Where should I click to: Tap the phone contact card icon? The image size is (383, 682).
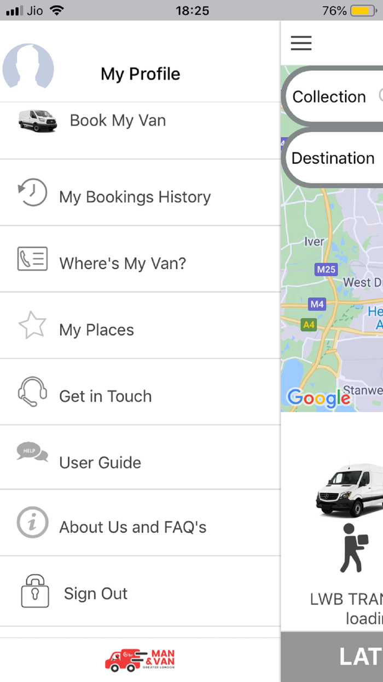coord(32,259)
